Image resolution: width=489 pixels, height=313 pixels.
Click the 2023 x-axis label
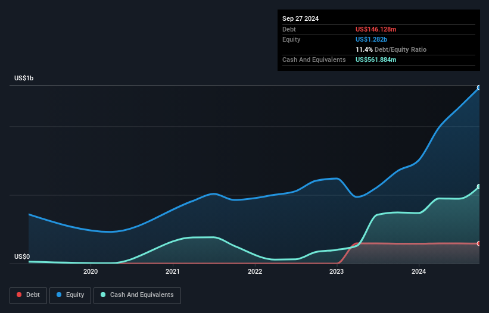click(x=337, y=271)
